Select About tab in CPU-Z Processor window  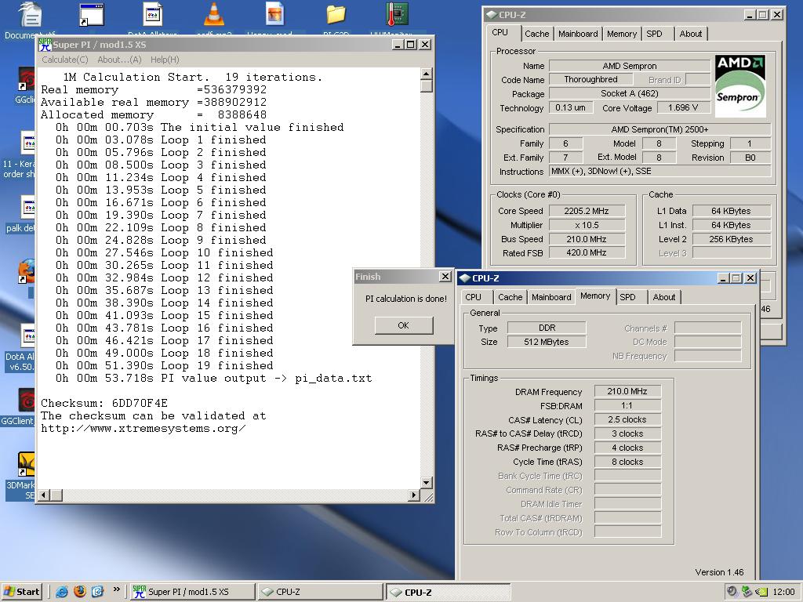690,34
